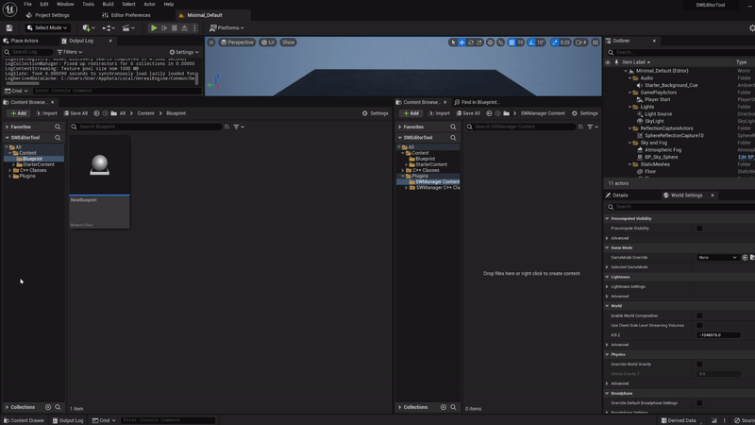Click the green Play button
The height and width of the screenshot is (425, 755).
pos(154,28)
